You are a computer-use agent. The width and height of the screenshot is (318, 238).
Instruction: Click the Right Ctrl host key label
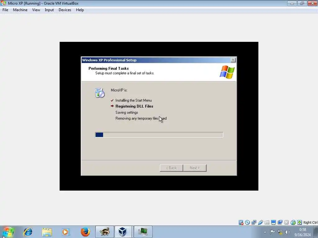[310, 223]
